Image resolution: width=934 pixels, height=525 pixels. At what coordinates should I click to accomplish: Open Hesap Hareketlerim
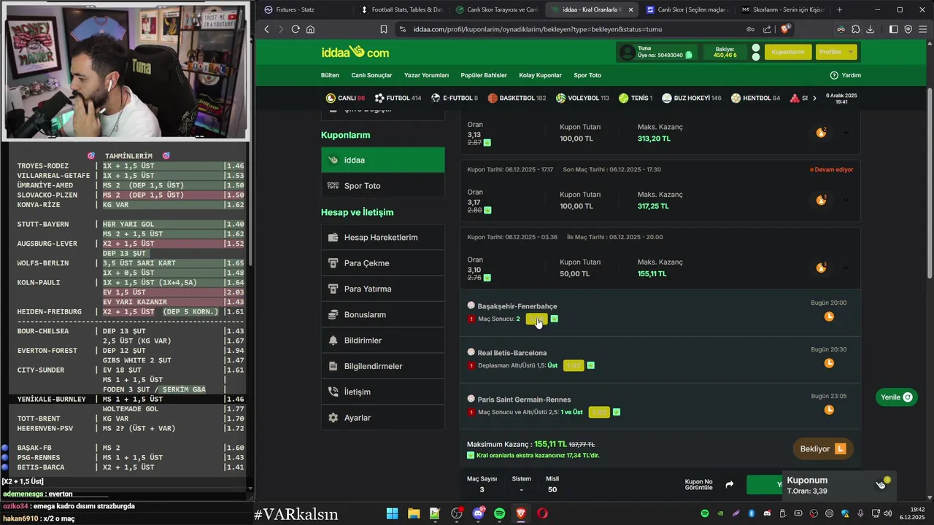[382, 238]
